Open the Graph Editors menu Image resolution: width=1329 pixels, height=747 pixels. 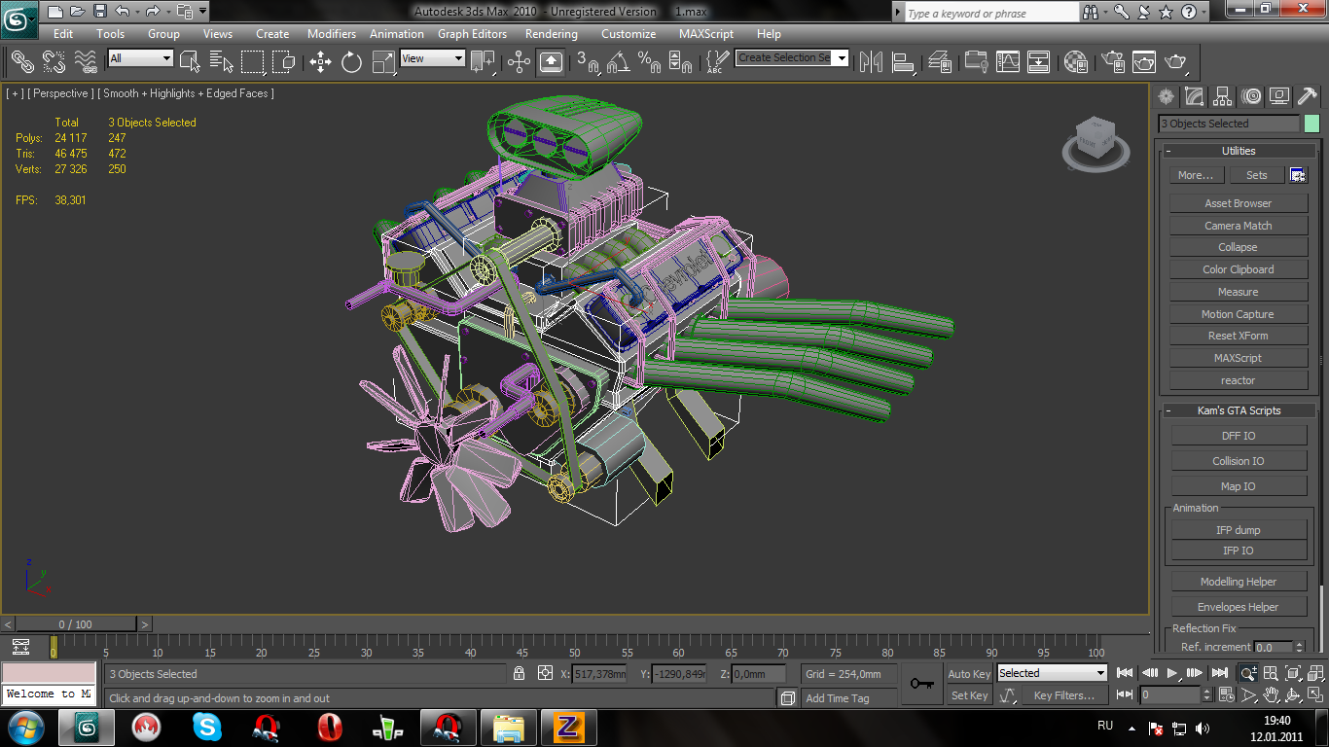point(472,34)
